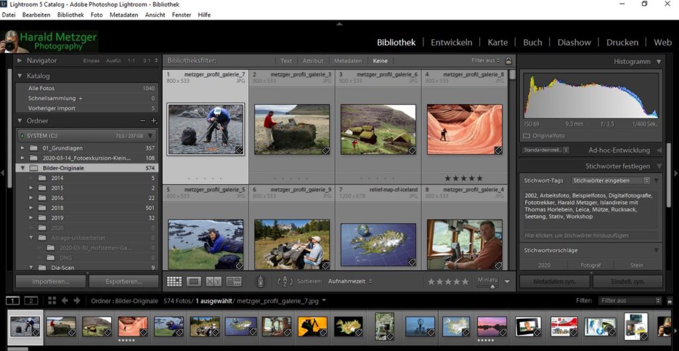Select the metzger_profil_galerie_8 wave rock thumbnail

tap(464, 128)
